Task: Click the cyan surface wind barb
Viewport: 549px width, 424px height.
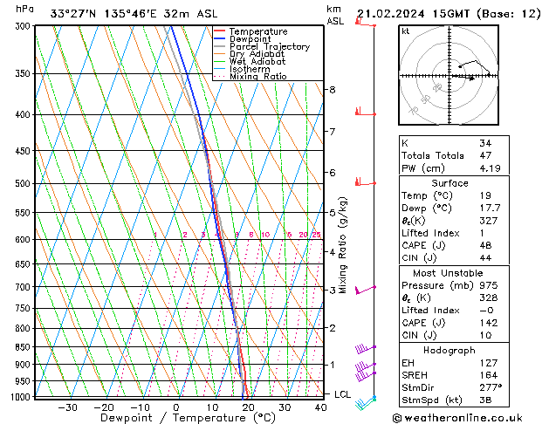Action: click(365, 402)
